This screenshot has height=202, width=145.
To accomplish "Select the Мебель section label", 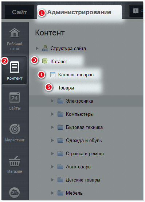I will tap(74, 193).
